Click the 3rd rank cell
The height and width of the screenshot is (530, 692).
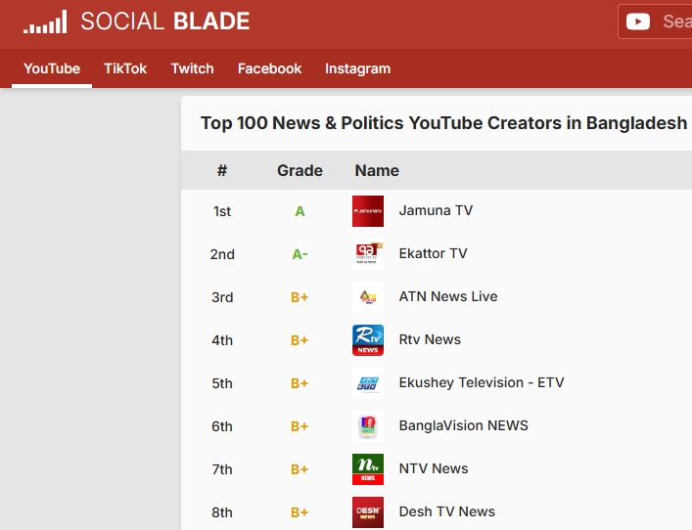point(222,297)
